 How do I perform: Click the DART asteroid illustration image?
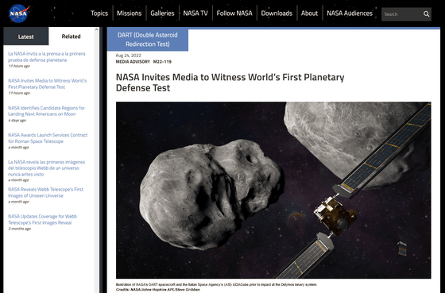[273, 190]
